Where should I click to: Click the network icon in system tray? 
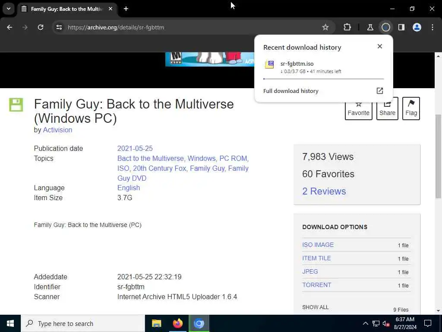pyautogui.click(x=376, y=323)
